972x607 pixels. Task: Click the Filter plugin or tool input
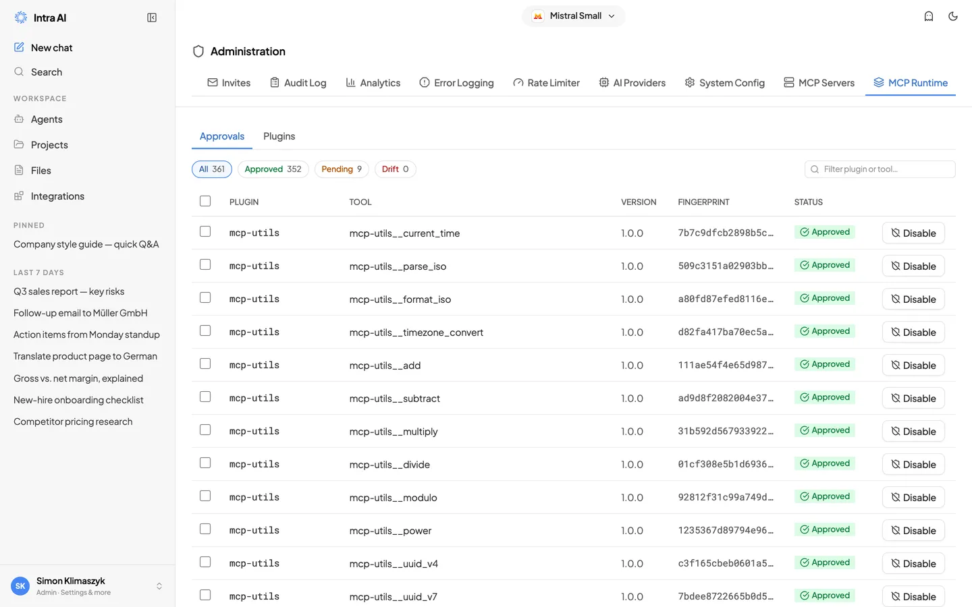click(x=880, y=169)
